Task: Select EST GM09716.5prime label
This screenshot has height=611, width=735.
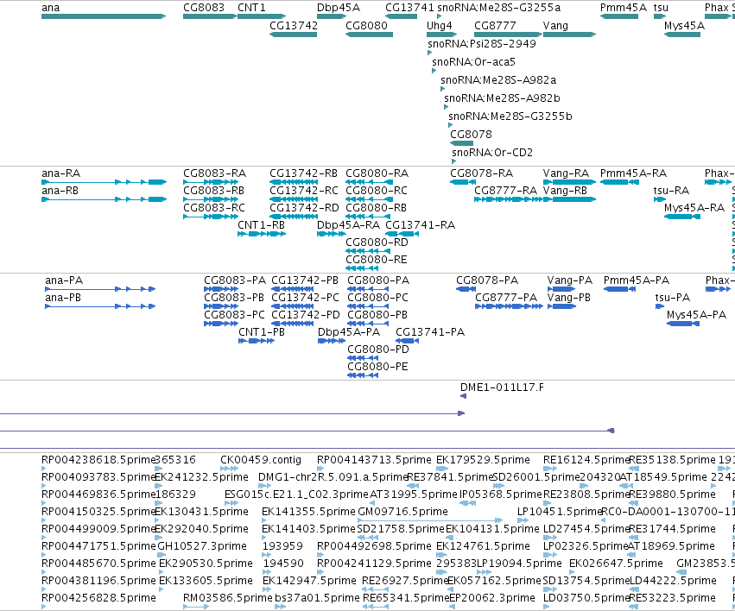Action: (x=402, y=512)
